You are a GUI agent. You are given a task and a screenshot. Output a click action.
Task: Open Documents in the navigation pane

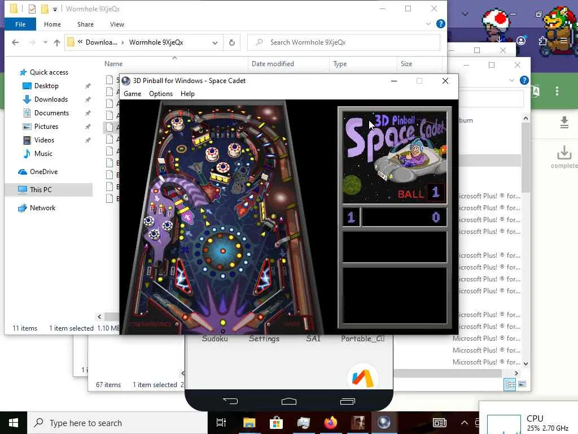pyautogui.click(x=51, y=113)
